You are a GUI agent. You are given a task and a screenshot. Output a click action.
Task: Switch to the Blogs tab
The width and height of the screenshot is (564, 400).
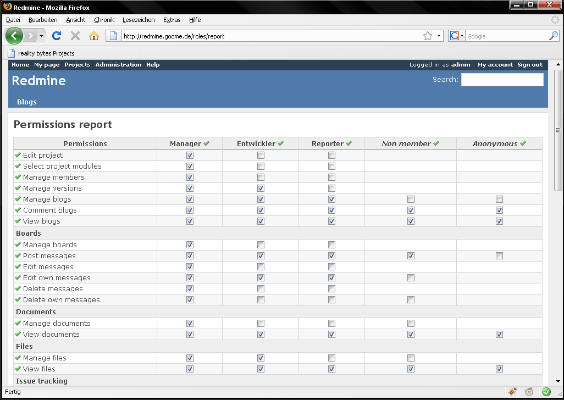click(x=26, y=102)
